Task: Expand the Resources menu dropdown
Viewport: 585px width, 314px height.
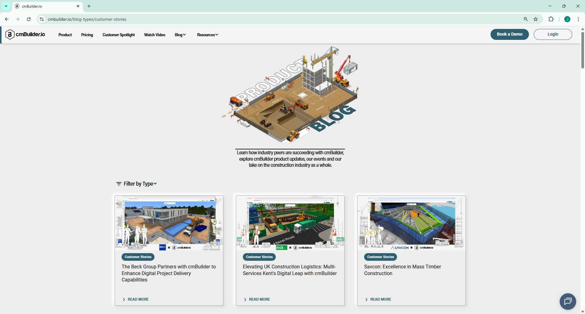Action: pos(207,35)
